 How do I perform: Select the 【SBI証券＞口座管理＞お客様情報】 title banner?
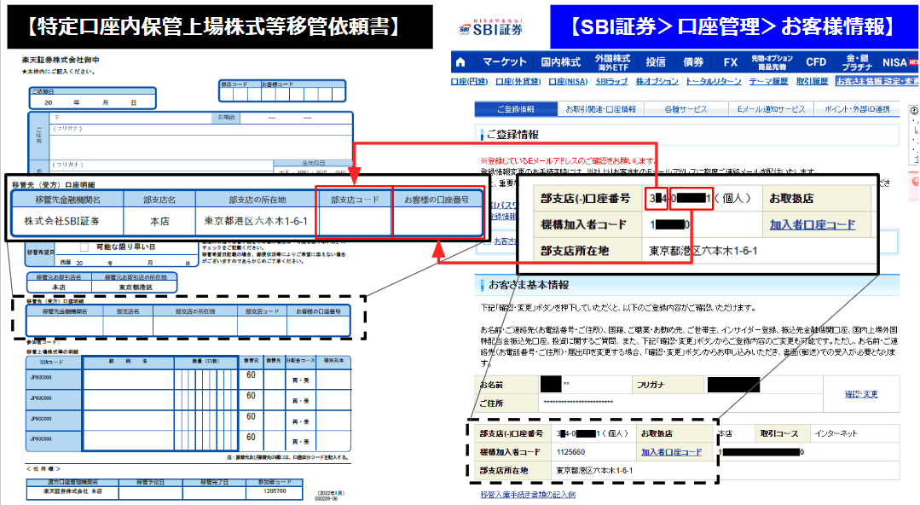(734, 27)
